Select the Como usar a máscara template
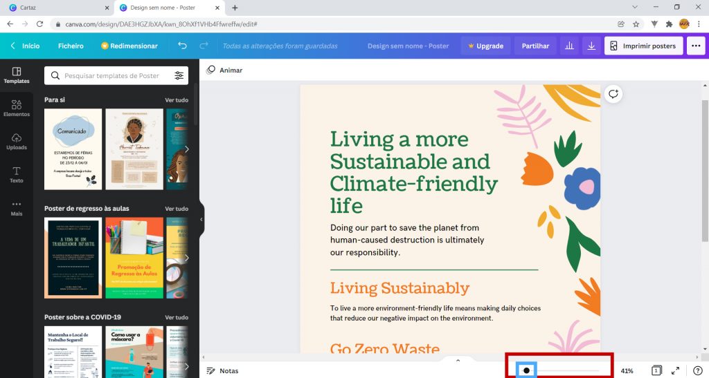This screenshot has width=709, height=378. tap(134, 352)
